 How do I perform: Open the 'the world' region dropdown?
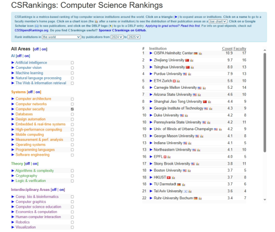click(x=61, y=37)
